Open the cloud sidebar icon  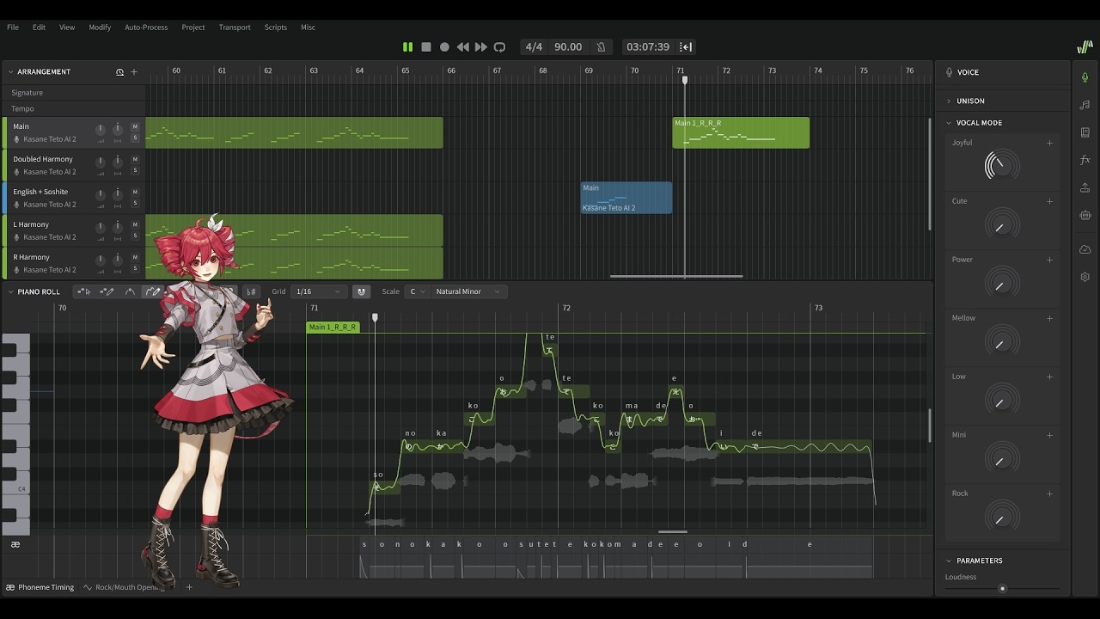(1085, 249)
